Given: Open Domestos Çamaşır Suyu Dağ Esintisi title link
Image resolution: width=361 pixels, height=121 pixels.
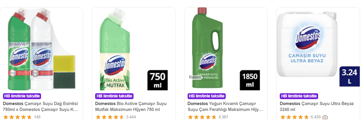Looking at the screenshot, I should tap(40, 107).
